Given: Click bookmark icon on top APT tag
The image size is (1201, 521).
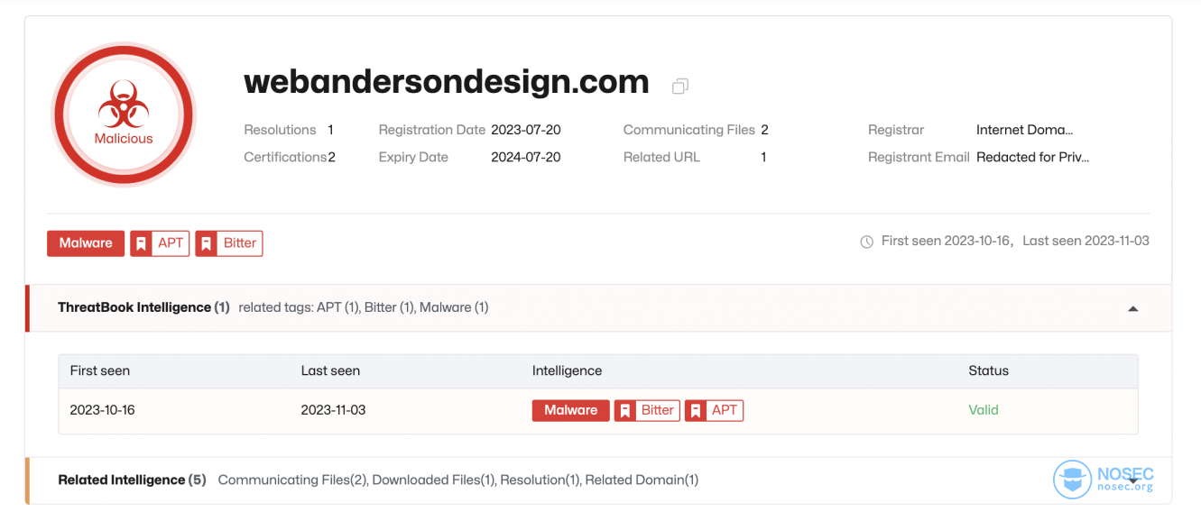Looking at the screenshot, I should [141, 243].
